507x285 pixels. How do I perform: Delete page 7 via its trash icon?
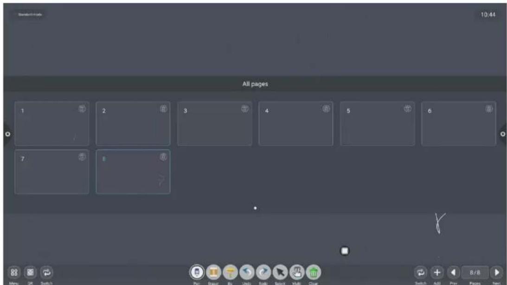point(82,157)
